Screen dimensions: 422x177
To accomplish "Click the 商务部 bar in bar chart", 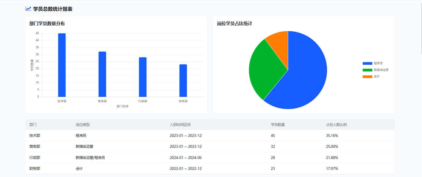I will (102, 74).
